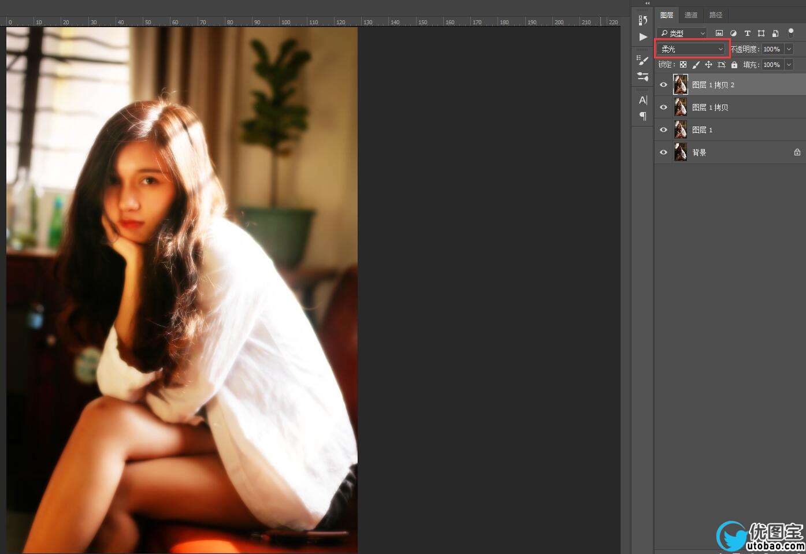Open the 柔光 blend mode dropdown
Viewport: 806px width, 554px height.
pyautogui.click(x=692, y=49)
